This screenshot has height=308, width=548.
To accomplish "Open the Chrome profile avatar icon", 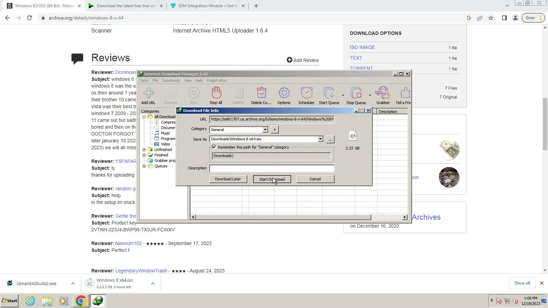I will pyautogui.click(x=515, y=18).
